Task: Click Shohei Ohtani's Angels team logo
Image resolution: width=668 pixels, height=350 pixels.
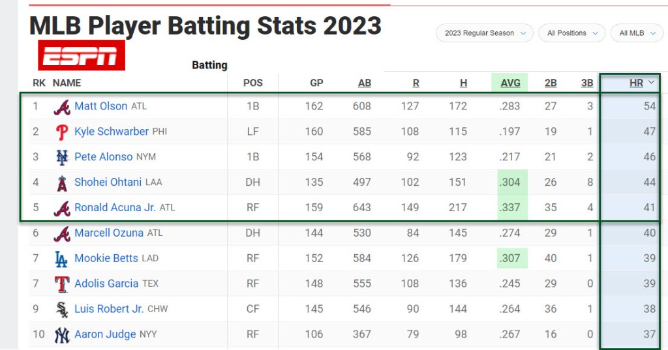Action: tap(62, 182)
